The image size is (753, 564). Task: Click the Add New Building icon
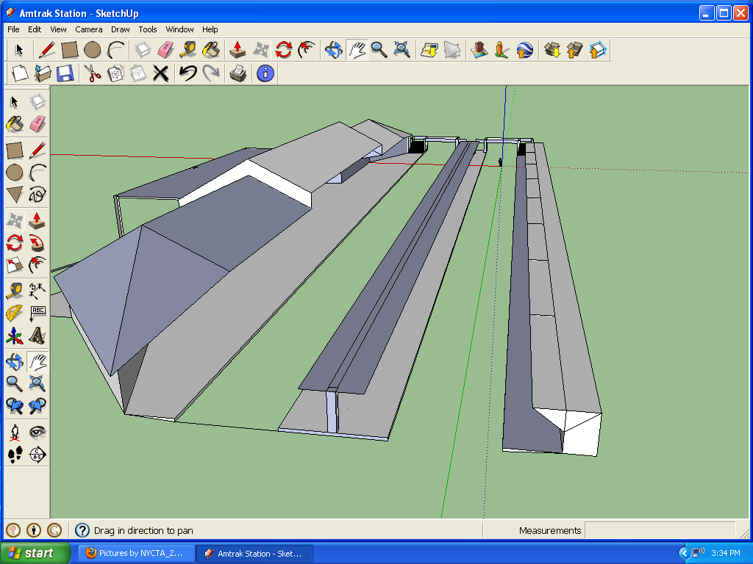[479, 50]
